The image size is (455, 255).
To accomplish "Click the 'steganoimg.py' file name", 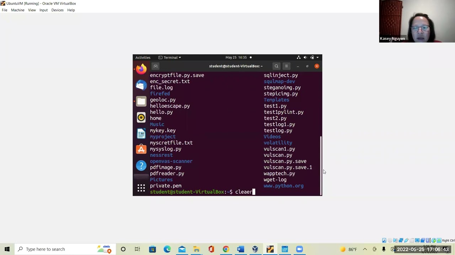I will click(x=282, y=87).
